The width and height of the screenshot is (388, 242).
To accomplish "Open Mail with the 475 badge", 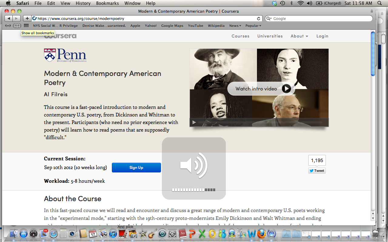I will point(44,234).
